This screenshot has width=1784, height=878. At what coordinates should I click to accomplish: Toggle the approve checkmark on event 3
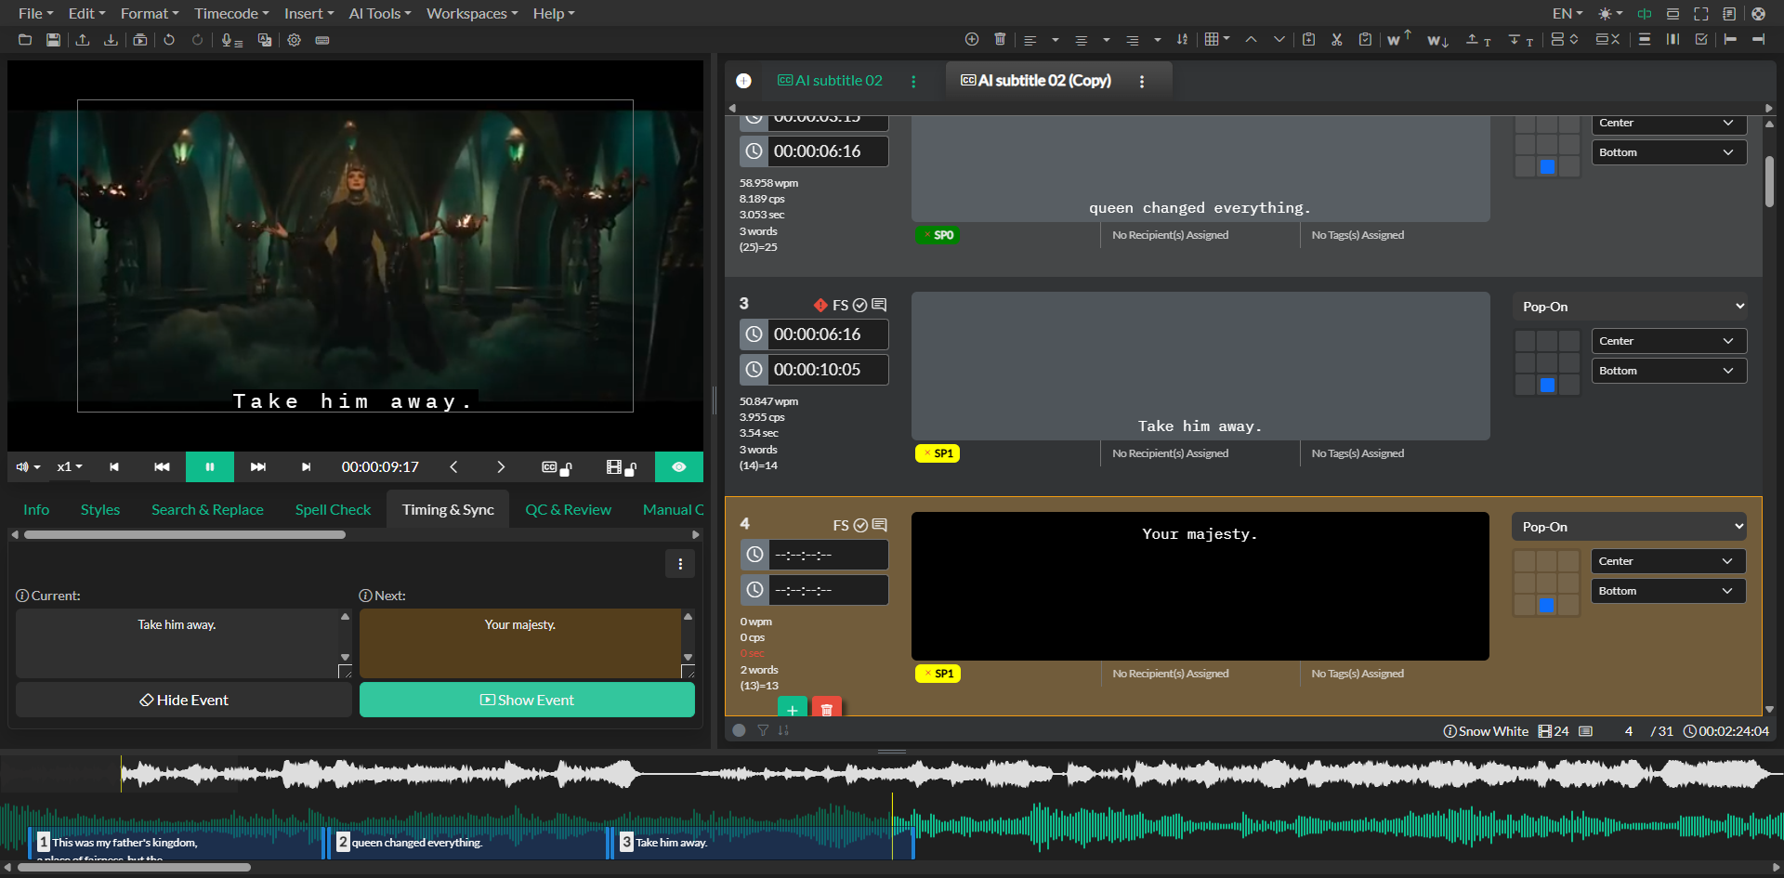[860, 305]
